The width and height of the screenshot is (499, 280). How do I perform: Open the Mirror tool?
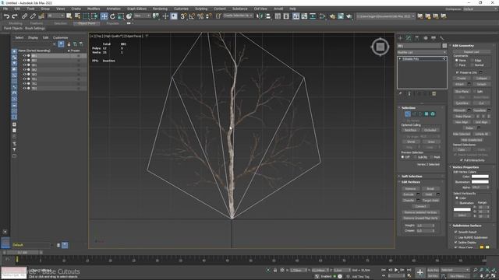[260, 16]
